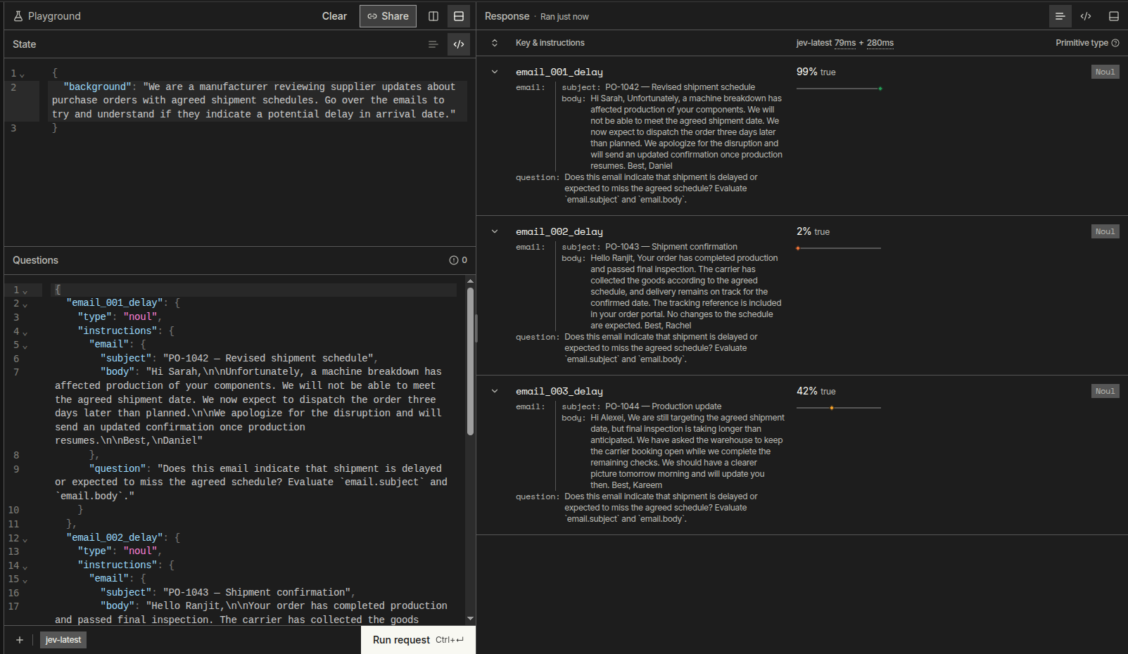Click the "Ran just now" status text
The image size is (1128, 654).
pos(564,17)
